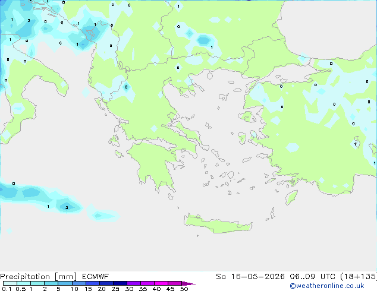Click the legend label 30
The width and height of the screenshot is (377, 291).
pos(129,289)
